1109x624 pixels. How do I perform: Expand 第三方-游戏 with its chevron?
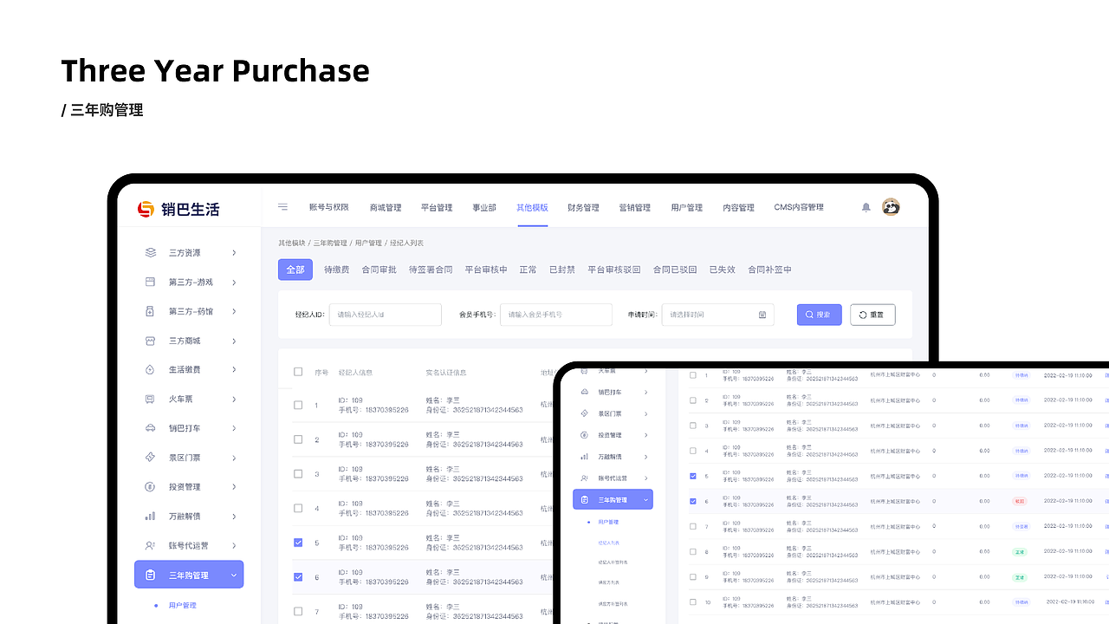(x=234, y=283)
